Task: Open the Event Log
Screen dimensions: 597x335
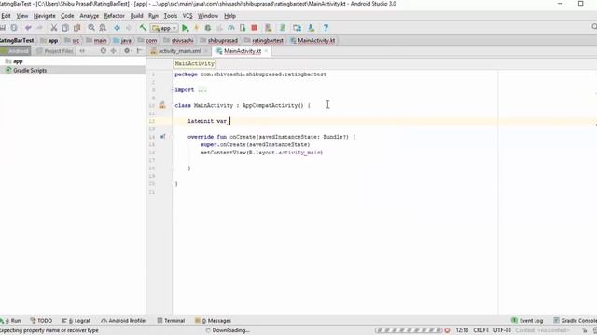Action: pos(527,320)
